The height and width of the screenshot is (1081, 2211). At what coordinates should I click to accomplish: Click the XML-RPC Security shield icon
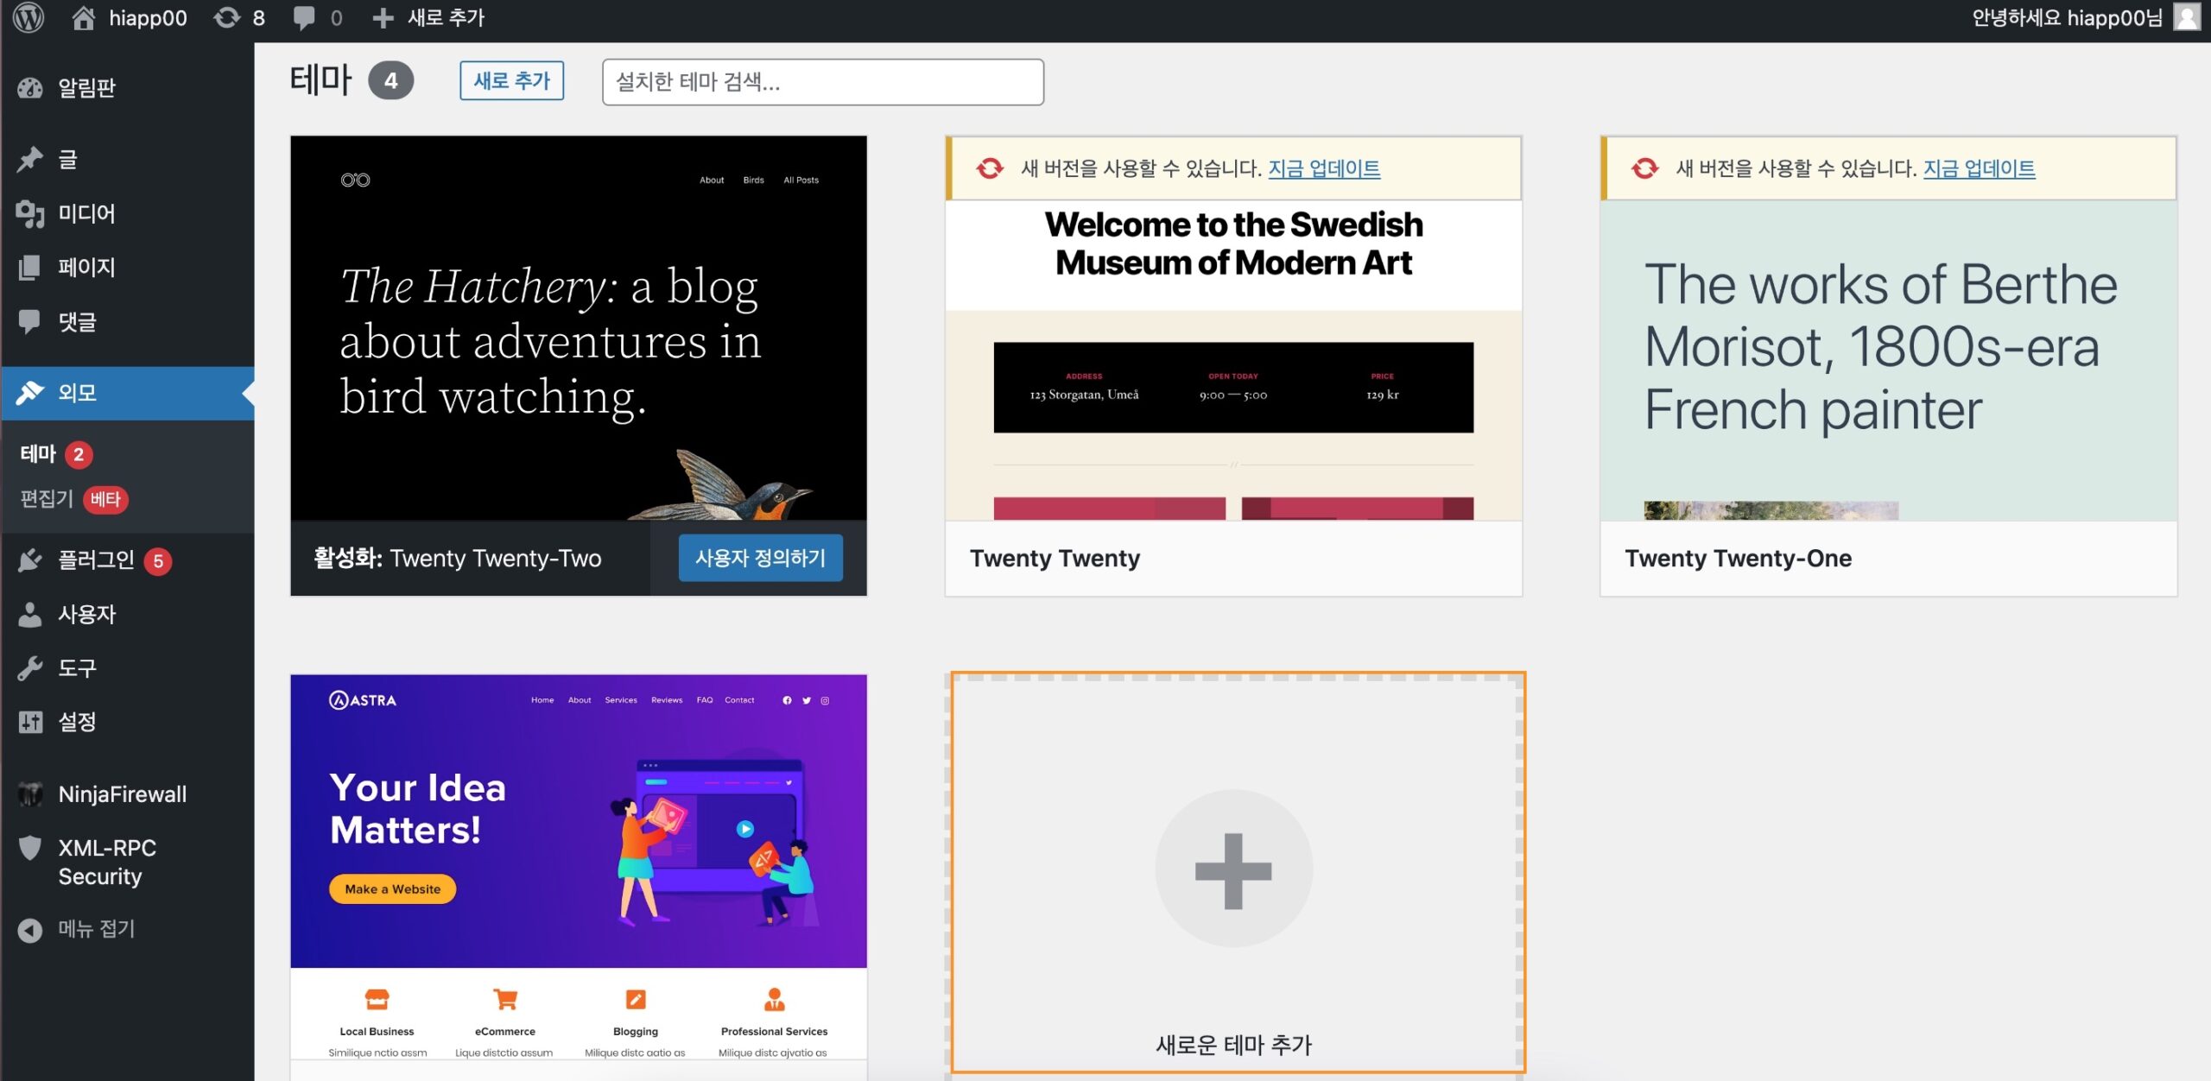point(30,848)
